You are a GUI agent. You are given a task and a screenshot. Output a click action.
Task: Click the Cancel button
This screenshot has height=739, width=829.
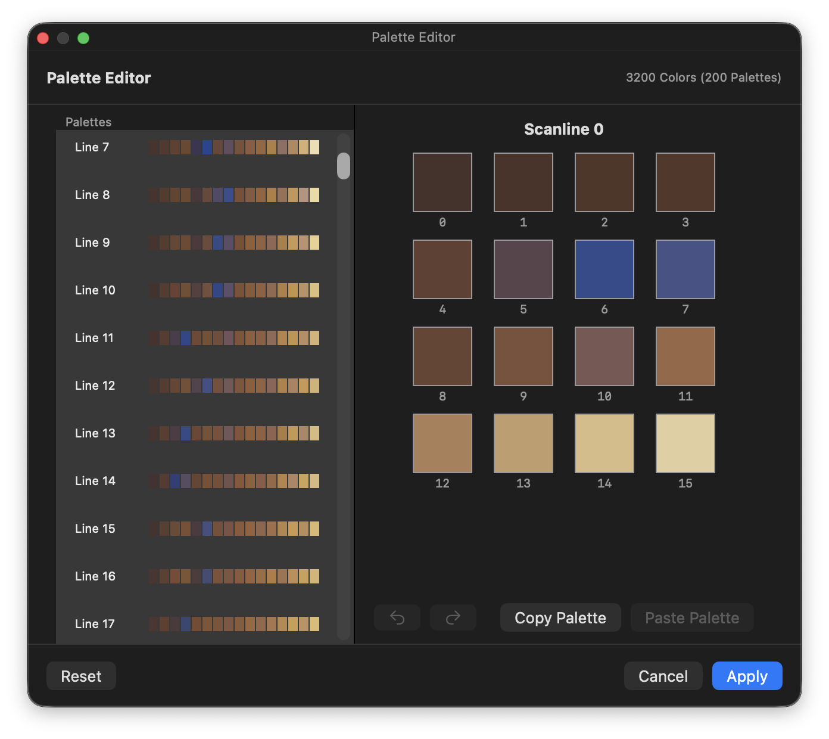(663, 676)
